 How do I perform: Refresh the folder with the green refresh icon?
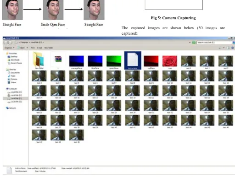[194, 43]
